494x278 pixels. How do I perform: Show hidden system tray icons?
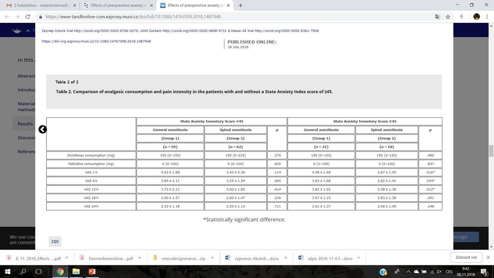pos(408,272)
